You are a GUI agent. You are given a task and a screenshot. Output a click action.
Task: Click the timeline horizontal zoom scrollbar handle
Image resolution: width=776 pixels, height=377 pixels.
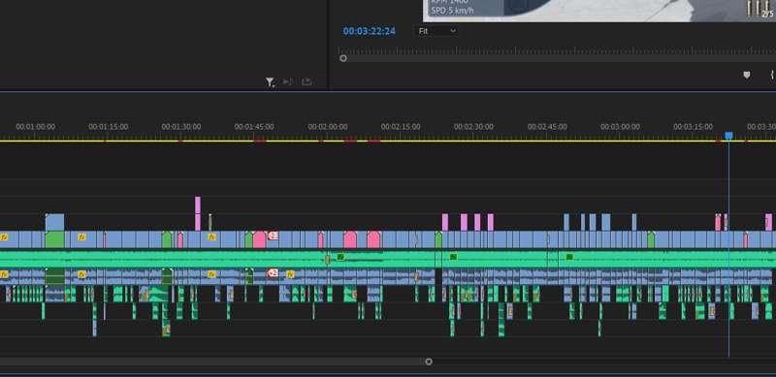point(429,361)
